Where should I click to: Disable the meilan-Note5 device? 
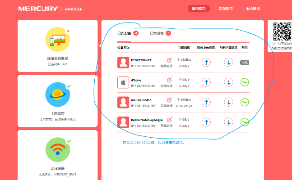pos(245,102)
